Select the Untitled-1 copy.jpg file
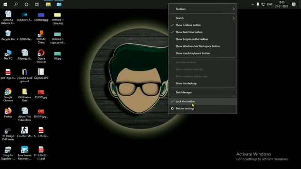301x169 pixels. point(57,18)
